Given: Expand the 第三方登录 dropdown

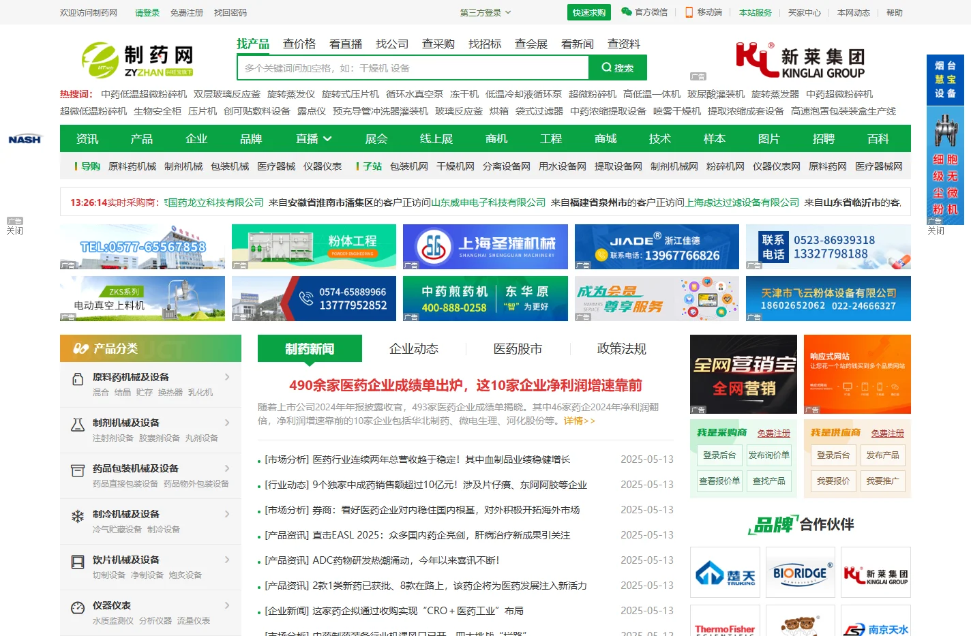Looking at the screenshot, I should tap(485, 12).
